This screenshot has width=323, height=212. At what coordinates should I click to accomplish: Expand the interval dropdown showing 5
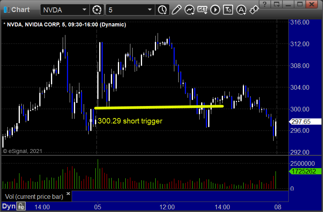150,10
